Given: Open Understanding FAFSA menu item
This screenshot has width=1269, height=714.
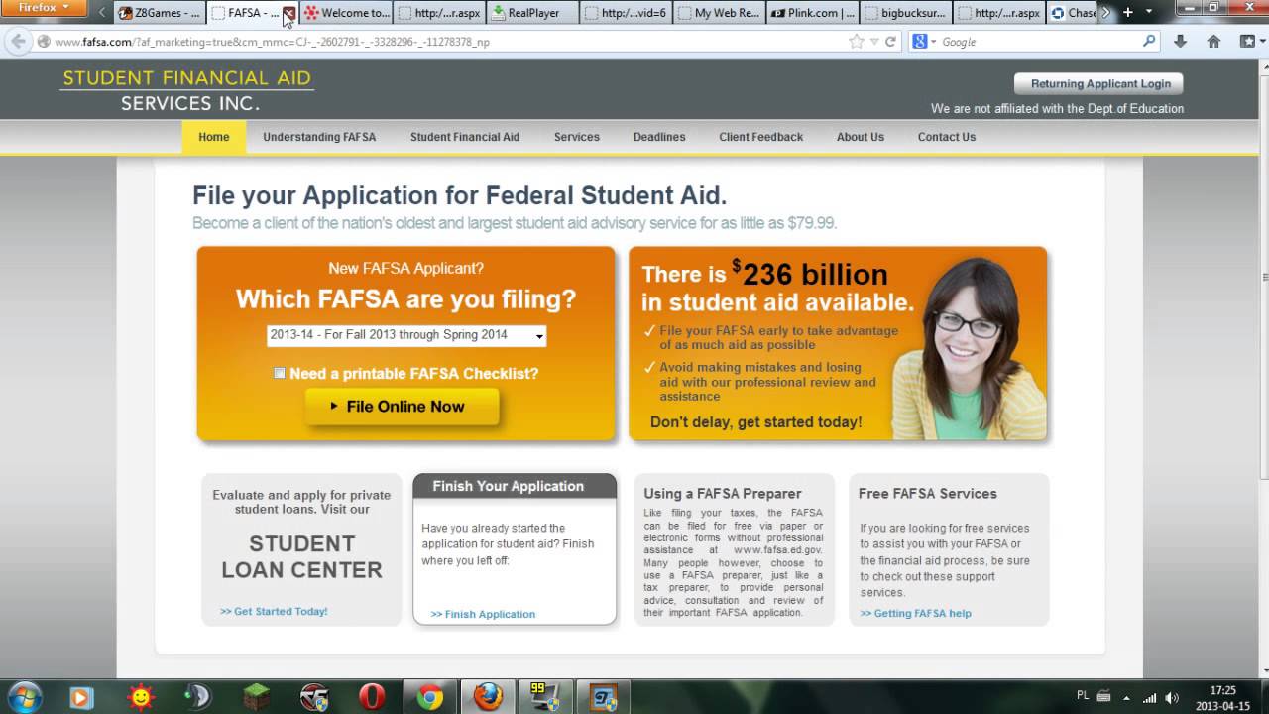Looking at the screenshot, I should click(x=319, y=137).
